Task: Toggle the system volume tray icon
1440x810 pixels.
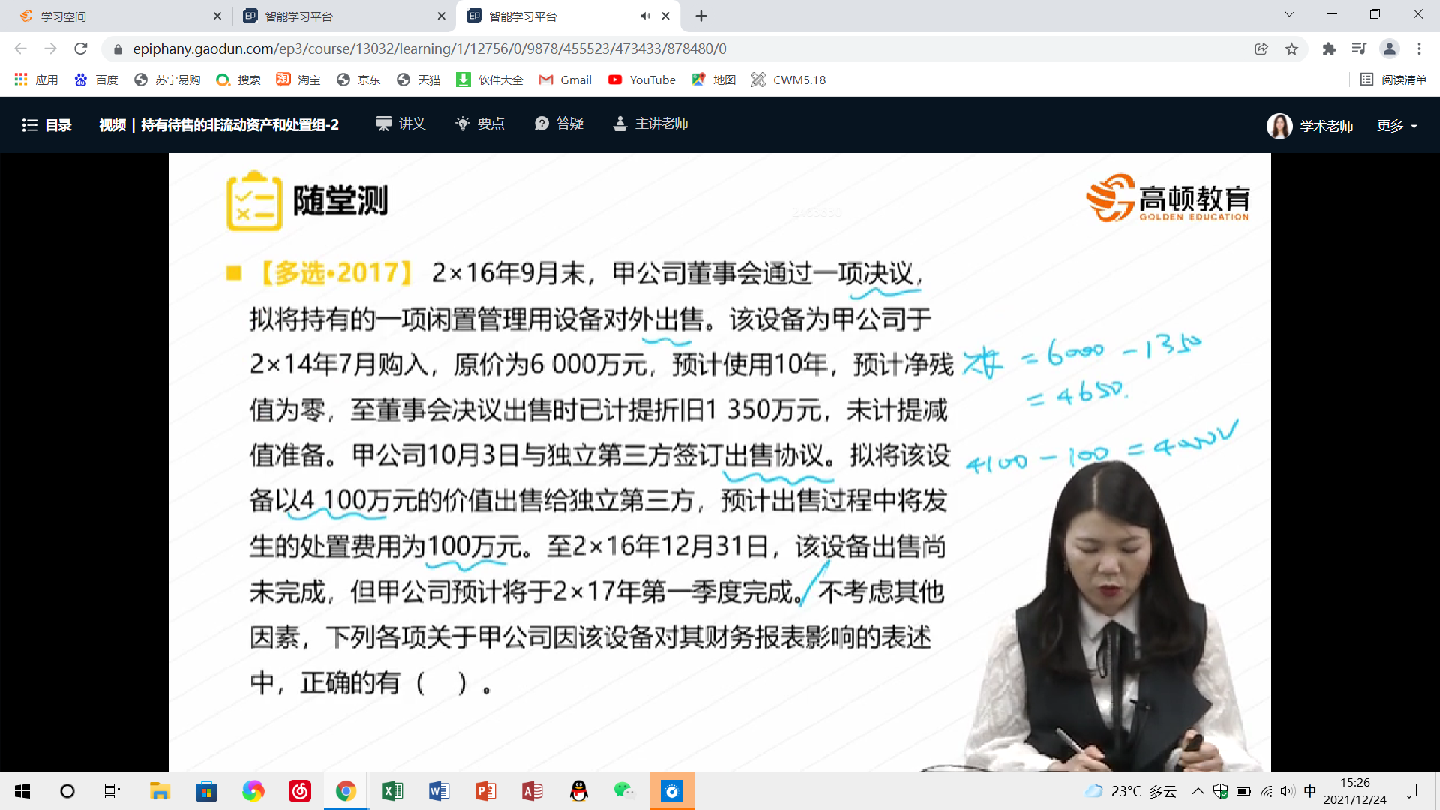Action: (x=1288, y=791)
